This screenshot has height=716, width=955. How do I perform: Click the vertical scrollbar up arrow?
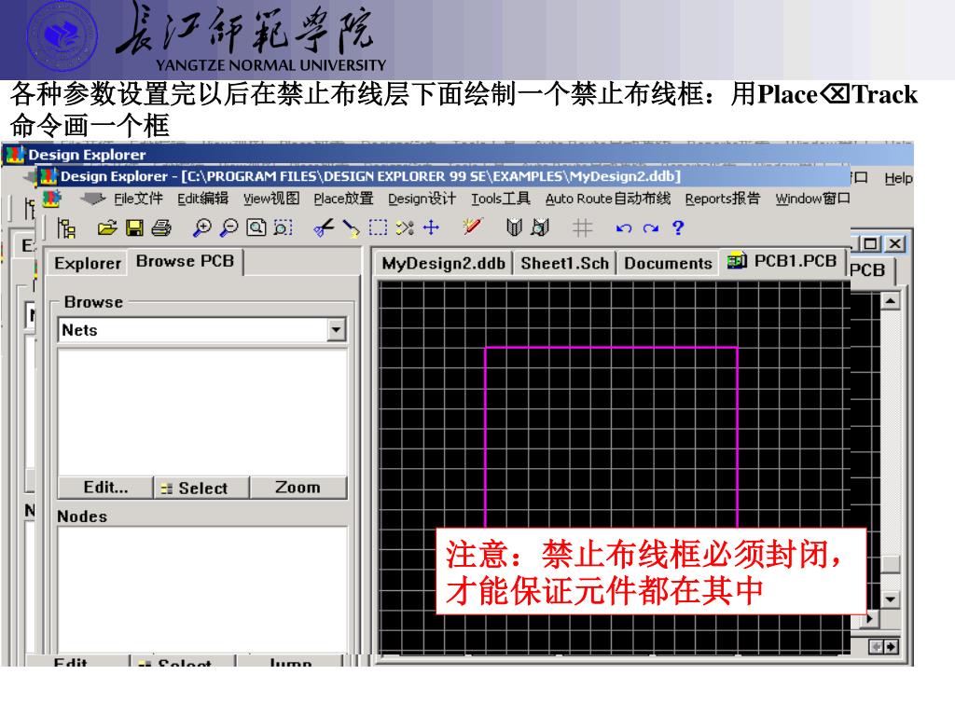point(891,301)
